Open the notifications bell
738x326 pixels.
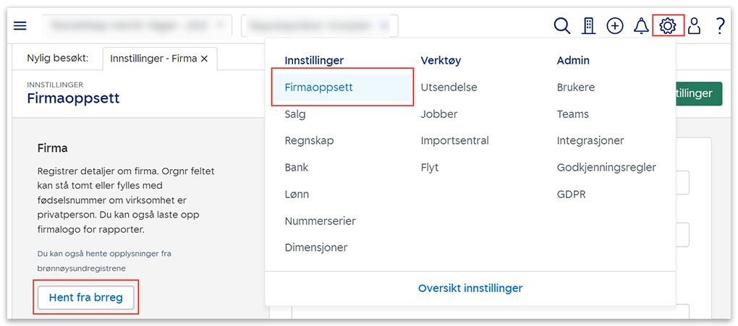coord(641,26)
